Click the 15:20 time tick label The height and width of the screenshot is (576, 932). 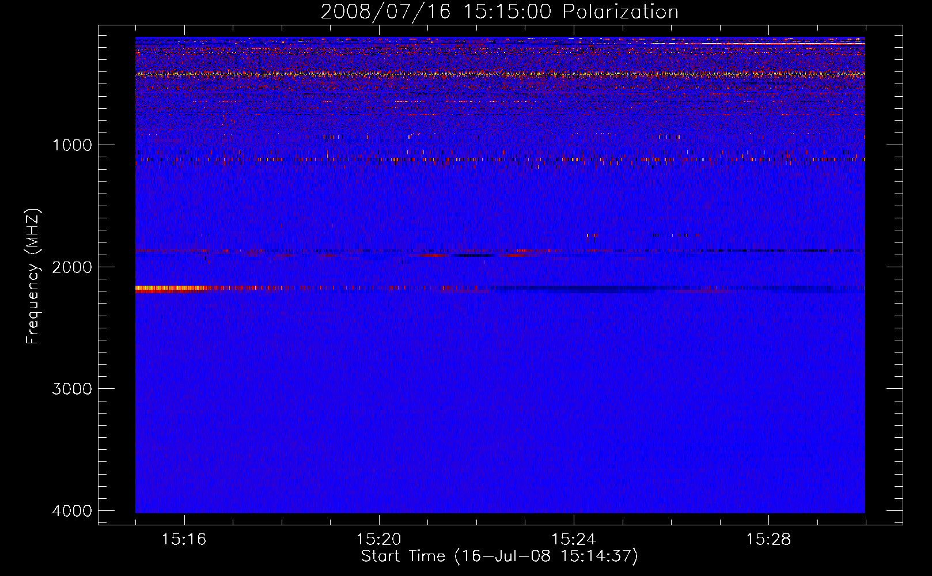click(x=379, y=539)
